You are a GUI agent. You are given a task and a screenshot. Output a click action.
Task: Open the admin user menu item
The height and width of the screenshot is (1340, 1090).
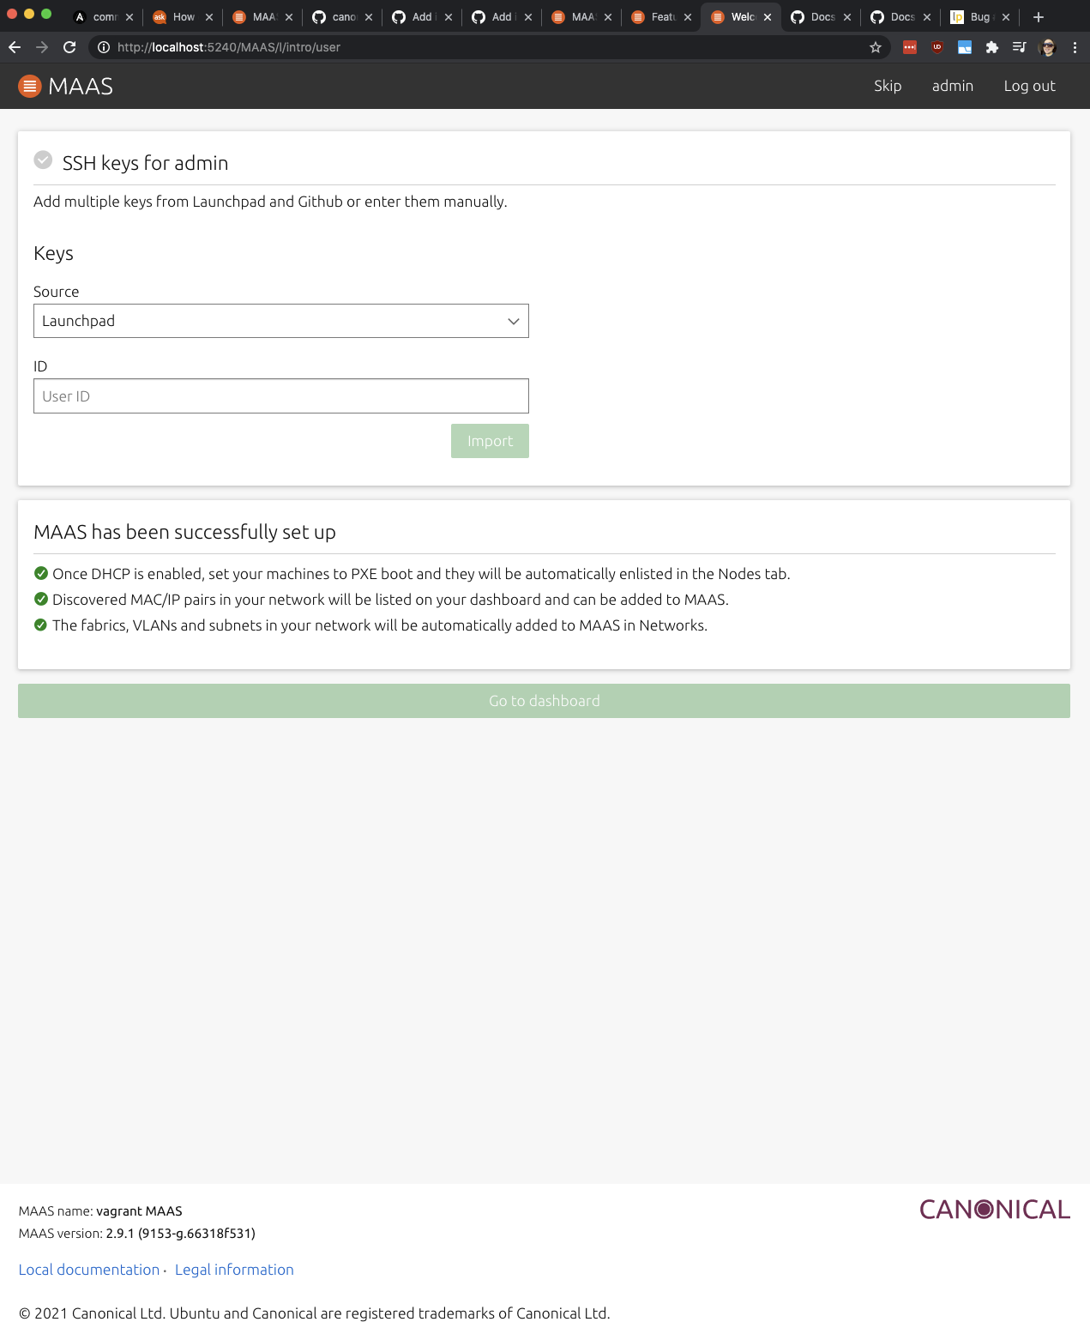952,86
